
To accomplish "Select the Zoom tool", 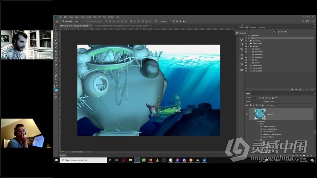I will point(56,79).
